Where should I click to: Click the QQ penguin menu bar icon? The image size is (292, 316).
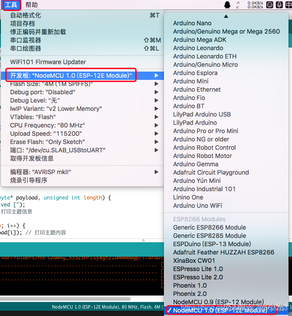[x=227, y=5]
